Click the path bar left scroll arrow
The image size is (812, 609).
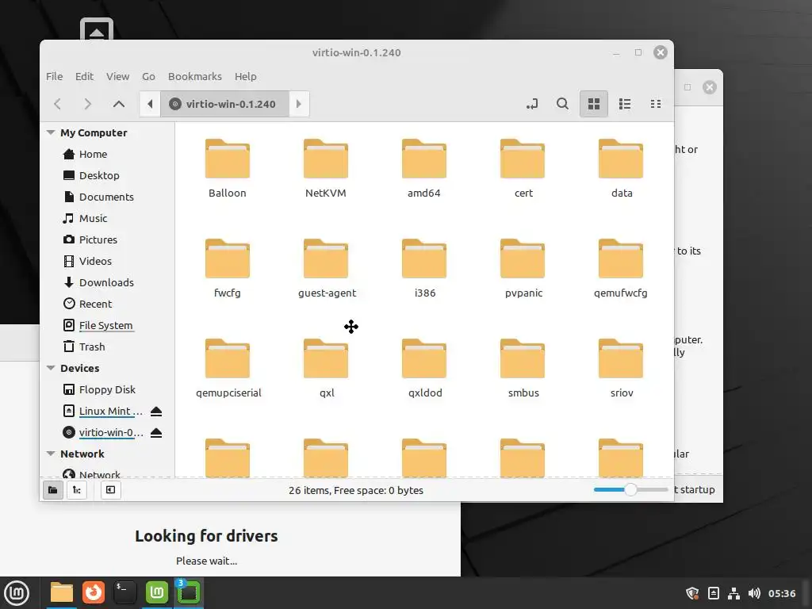tap(150, 104)
